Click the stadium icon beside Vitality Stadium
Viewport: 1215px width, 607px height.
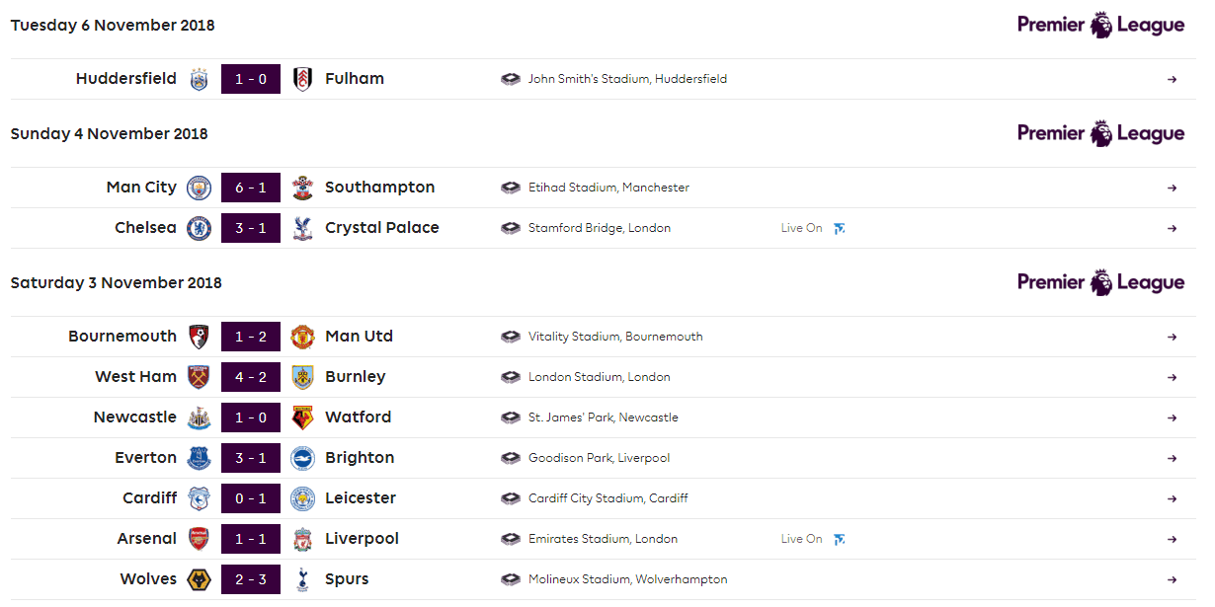[511, 336]
